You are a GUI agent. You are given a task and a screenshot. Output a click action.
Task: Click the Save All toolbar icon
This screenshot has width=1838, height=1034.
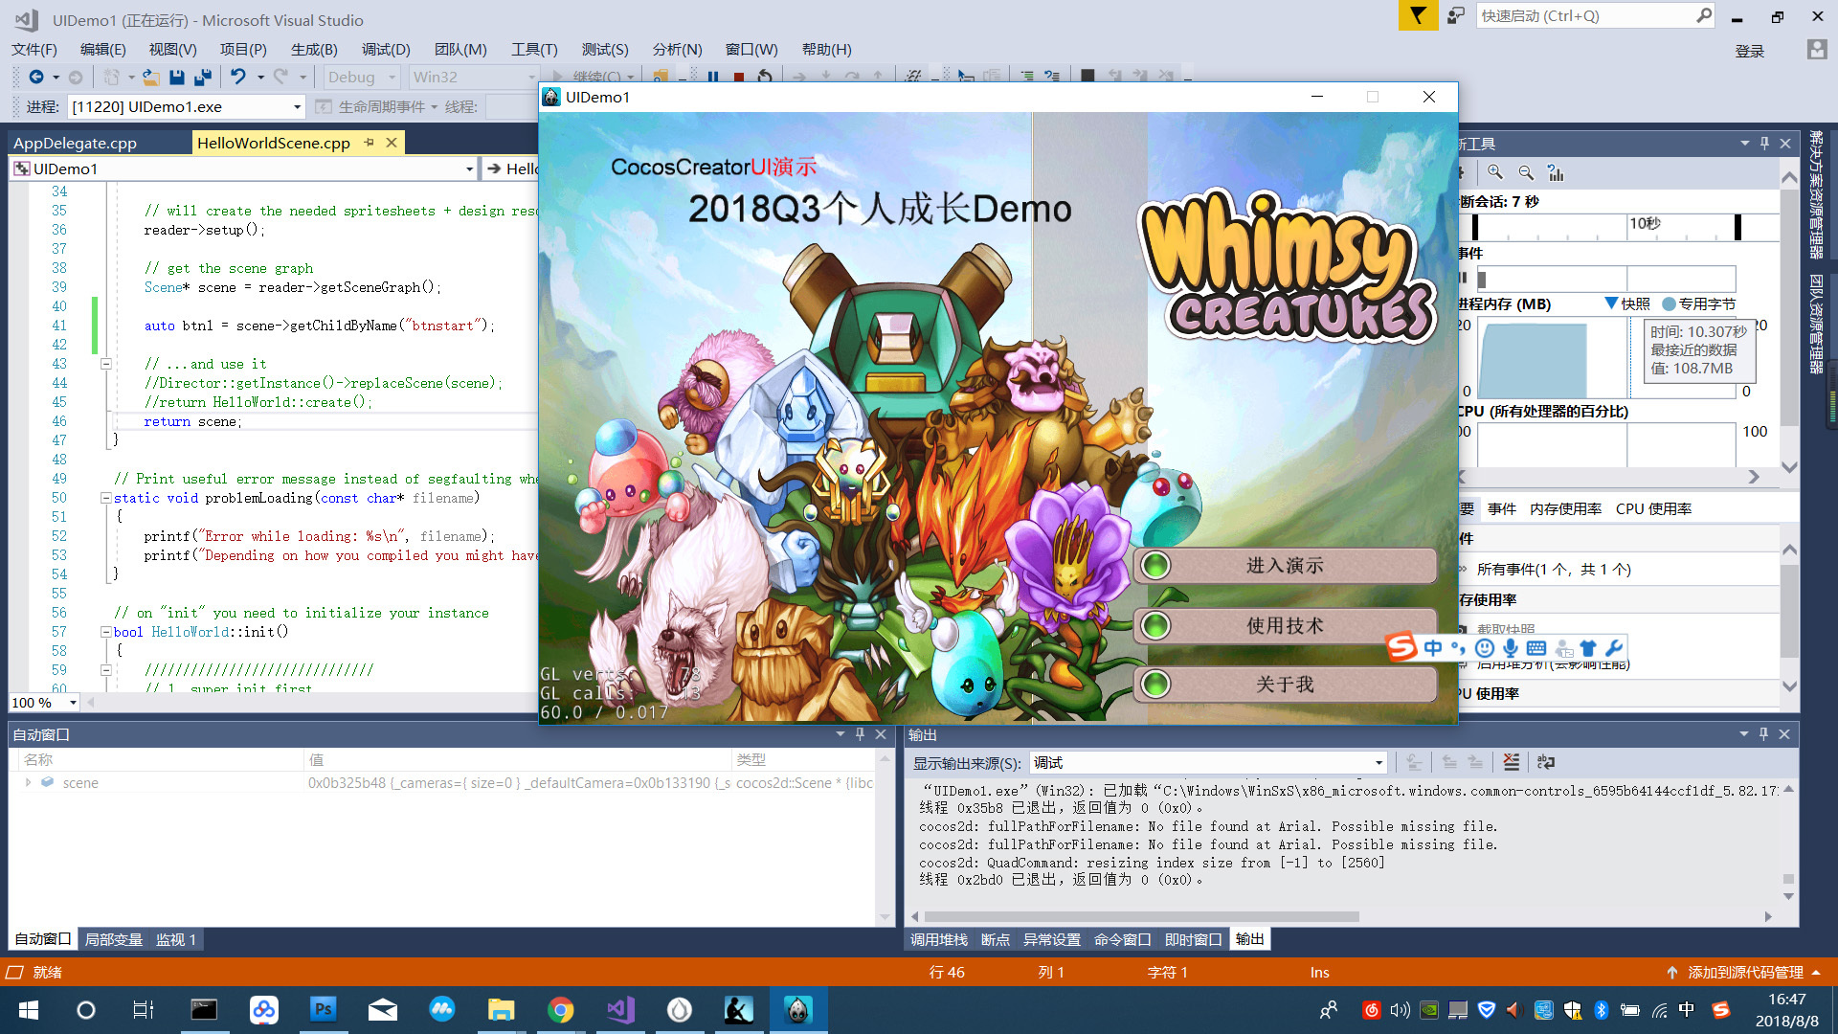(203, 77)
